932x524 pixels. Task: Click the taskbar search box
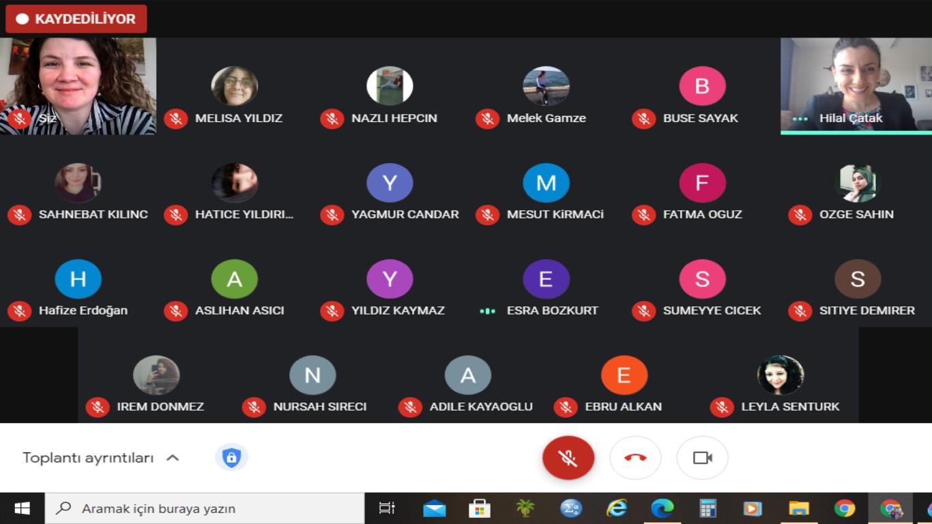pyautogui.click(x=205, y=508)
